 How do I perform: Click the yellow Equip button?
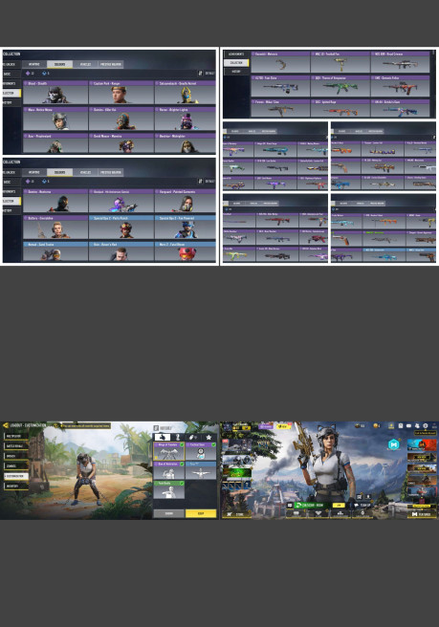[201, 513]
